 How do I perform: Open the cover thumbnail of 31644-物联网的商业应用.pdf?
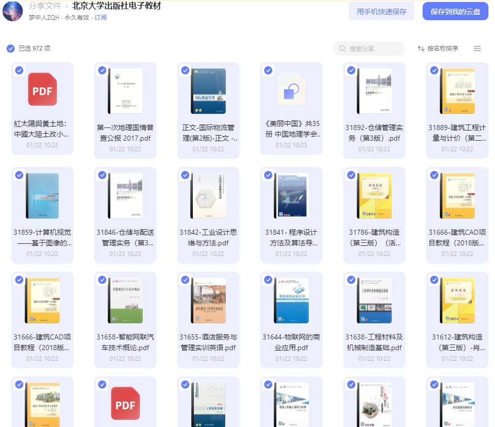tap(292, 301)
